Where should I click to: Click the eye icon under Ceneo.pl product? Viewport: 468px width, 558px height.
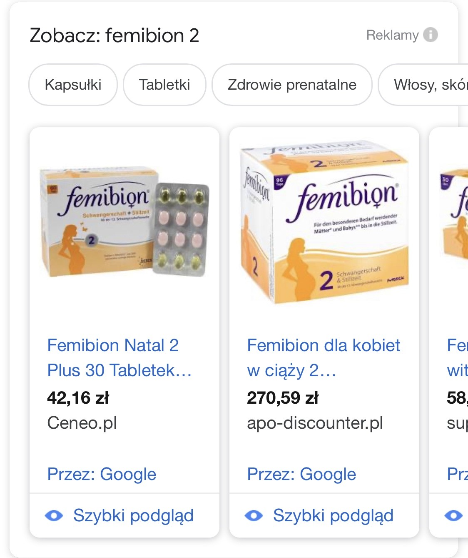(54, 515)
